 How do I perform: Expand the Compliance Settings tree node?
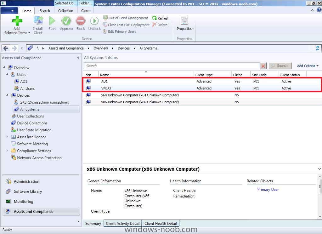(7, 151)
